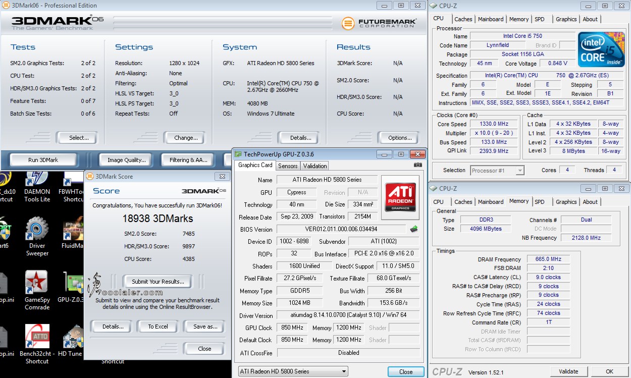Screen dimensions: 631x378
Task: Click the 3DMark06 title bar app icon
Action: (5, 6)
